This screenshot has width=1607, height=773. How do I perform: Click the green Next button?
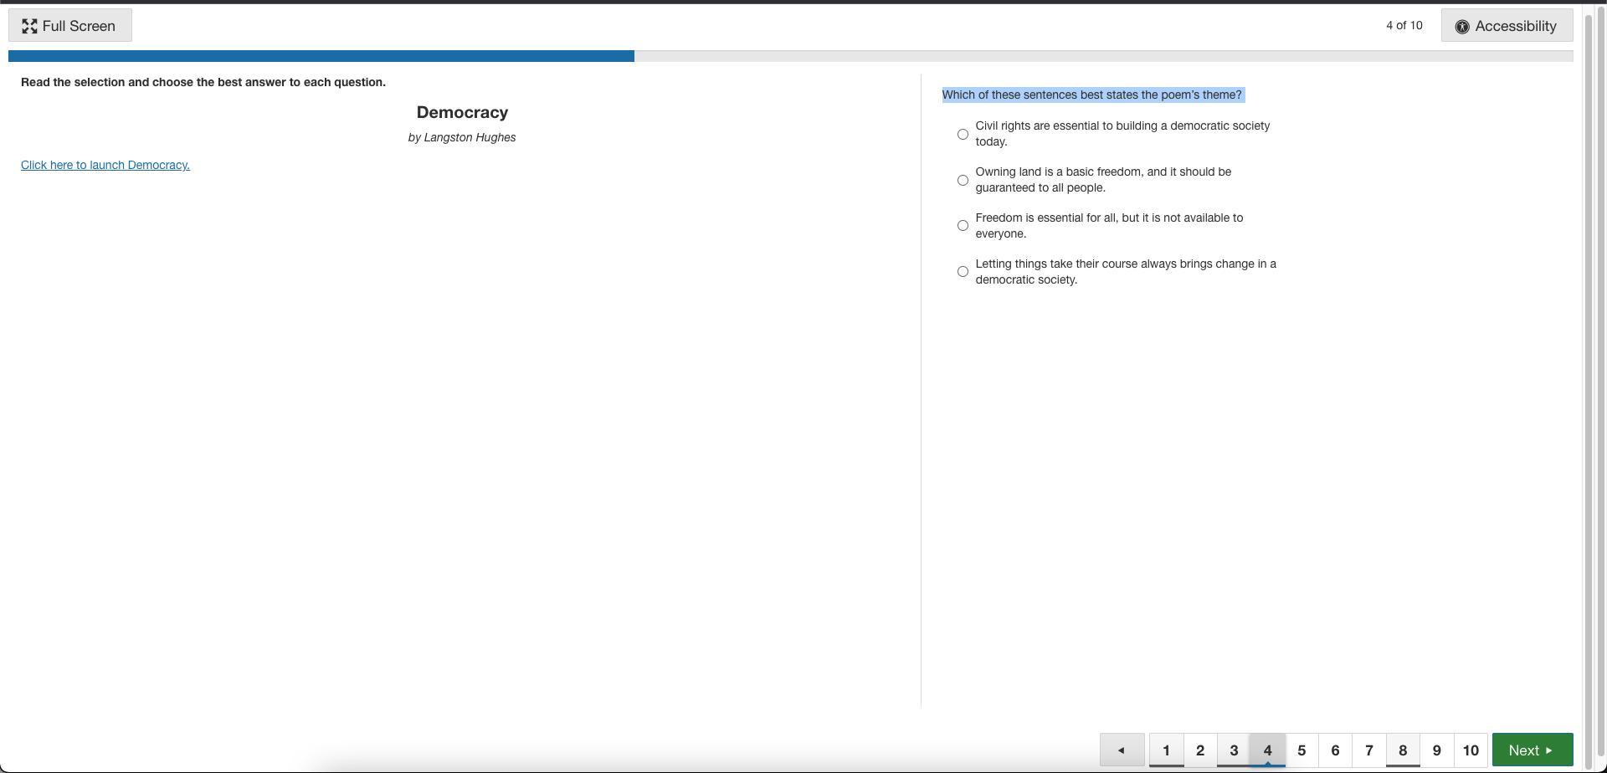(x=1533, y=750)
